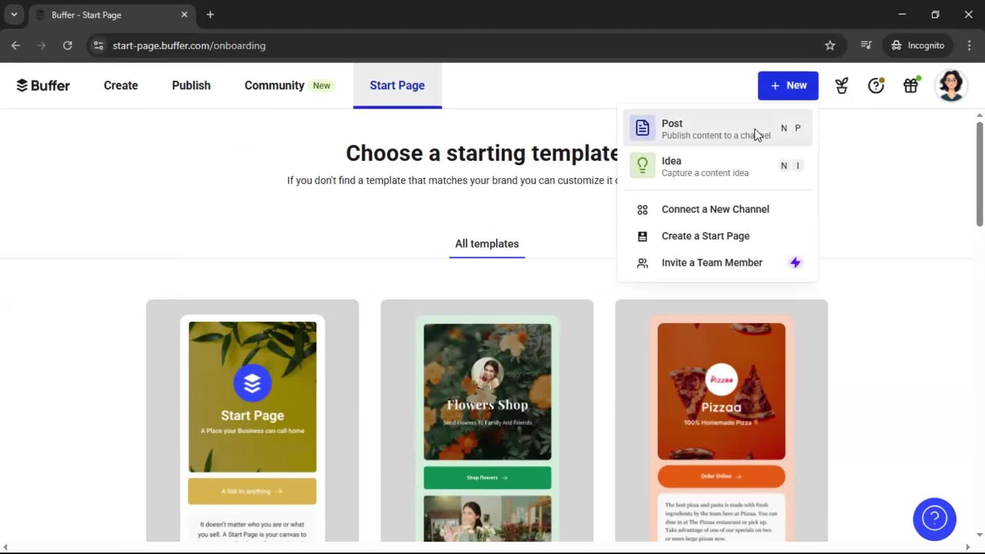This screenshot has height=554, width=985.
Task: Open Chrome's three-dot menu
Action: [x=969, y=46]
